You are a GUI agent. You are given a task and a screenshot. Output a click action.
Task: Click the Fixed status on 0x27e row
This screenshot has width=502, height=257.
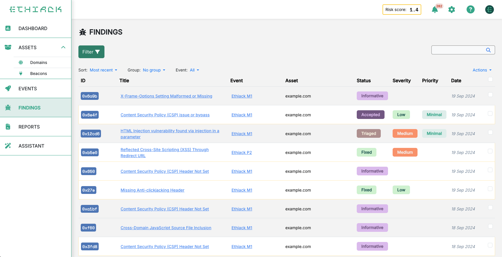coord(366,190)
